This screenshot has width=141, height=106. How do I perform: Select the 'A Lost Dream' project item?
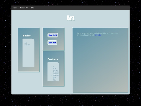click(56, 68)
